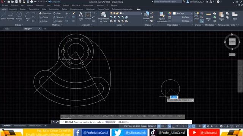Click the MODELO space button in status bar
The height and width of the screenshot is (136, 243).
152,126
